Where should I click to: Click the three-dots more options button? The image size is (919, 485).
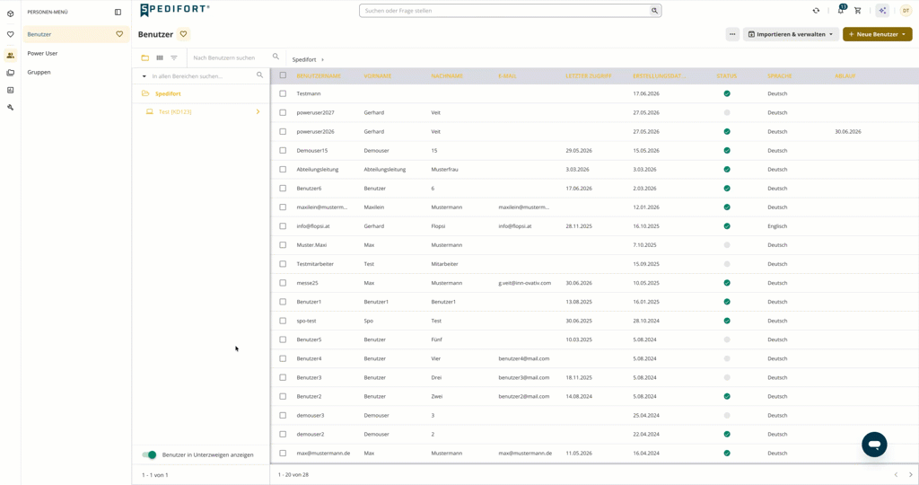(732, 34)
